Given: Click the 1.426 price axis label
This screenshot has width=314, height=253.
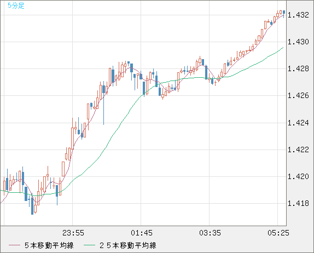Looking at the screenshot, I should tap(298, 95).
